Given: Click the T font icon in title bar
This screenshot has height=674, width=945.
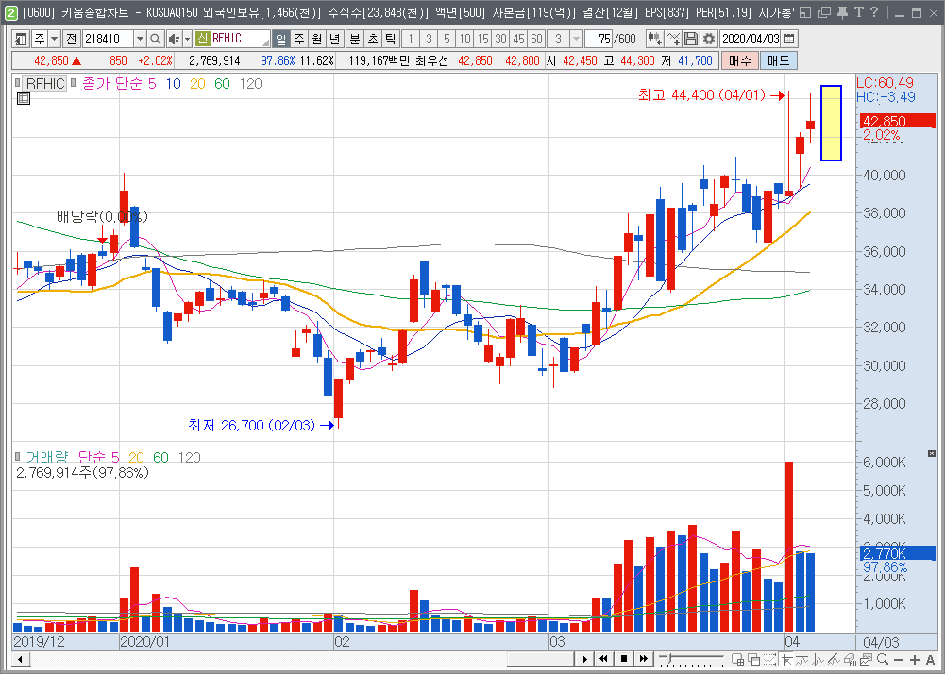Looking at the screenshot, I should (859, 12).
